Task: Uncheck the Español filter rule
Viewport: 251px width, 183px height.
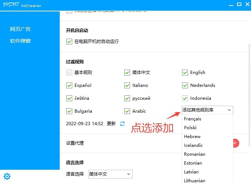Action: (x=69, y=85)
